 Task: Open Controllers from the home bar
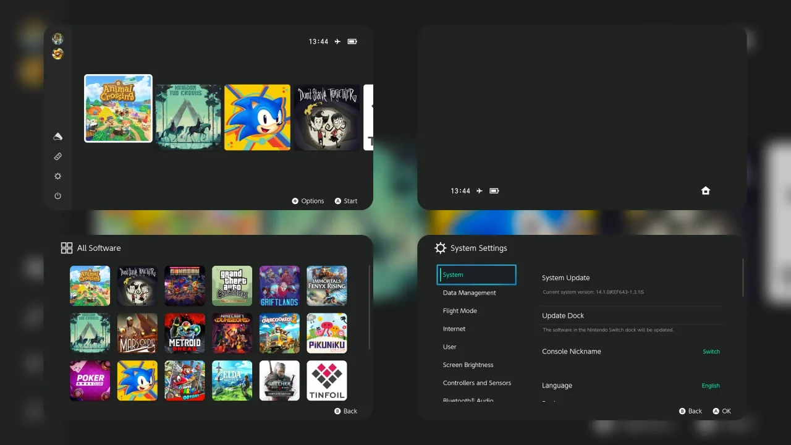57,156
